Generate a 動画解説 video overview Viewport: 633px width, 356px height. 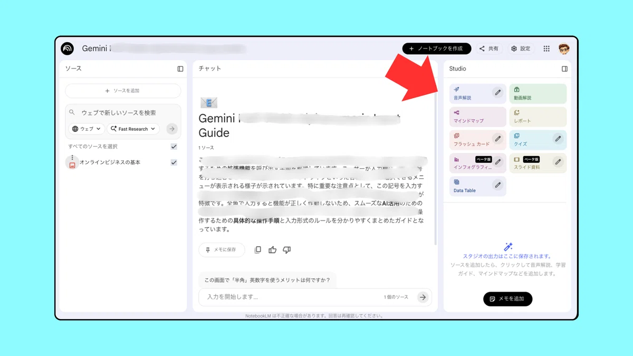click(538, 94)
